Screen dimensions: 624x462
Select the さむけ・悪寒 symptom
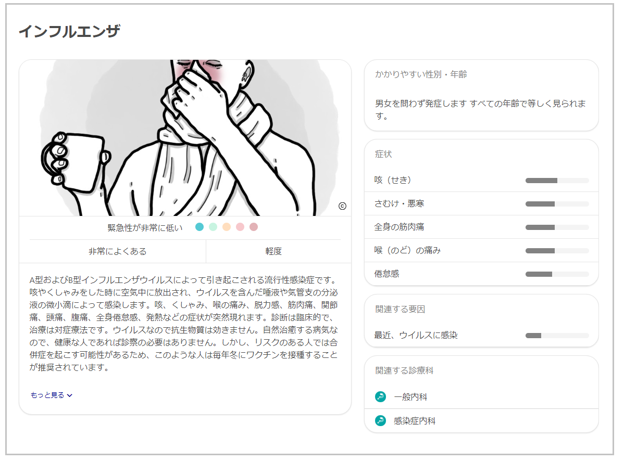coord(481,203)
